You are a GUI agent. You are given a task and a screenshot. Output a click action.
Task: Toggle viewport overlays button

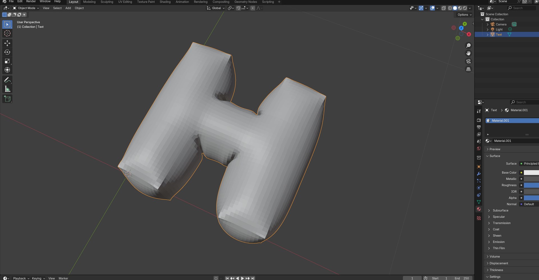(x=432, y=8)
